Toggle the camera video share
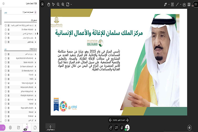198x132 pixels. (116, 128)
